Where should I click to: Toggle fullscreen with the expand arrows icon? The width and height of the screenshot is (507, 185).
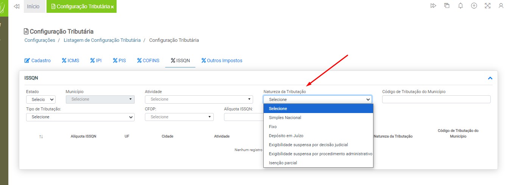pos(487,6)
